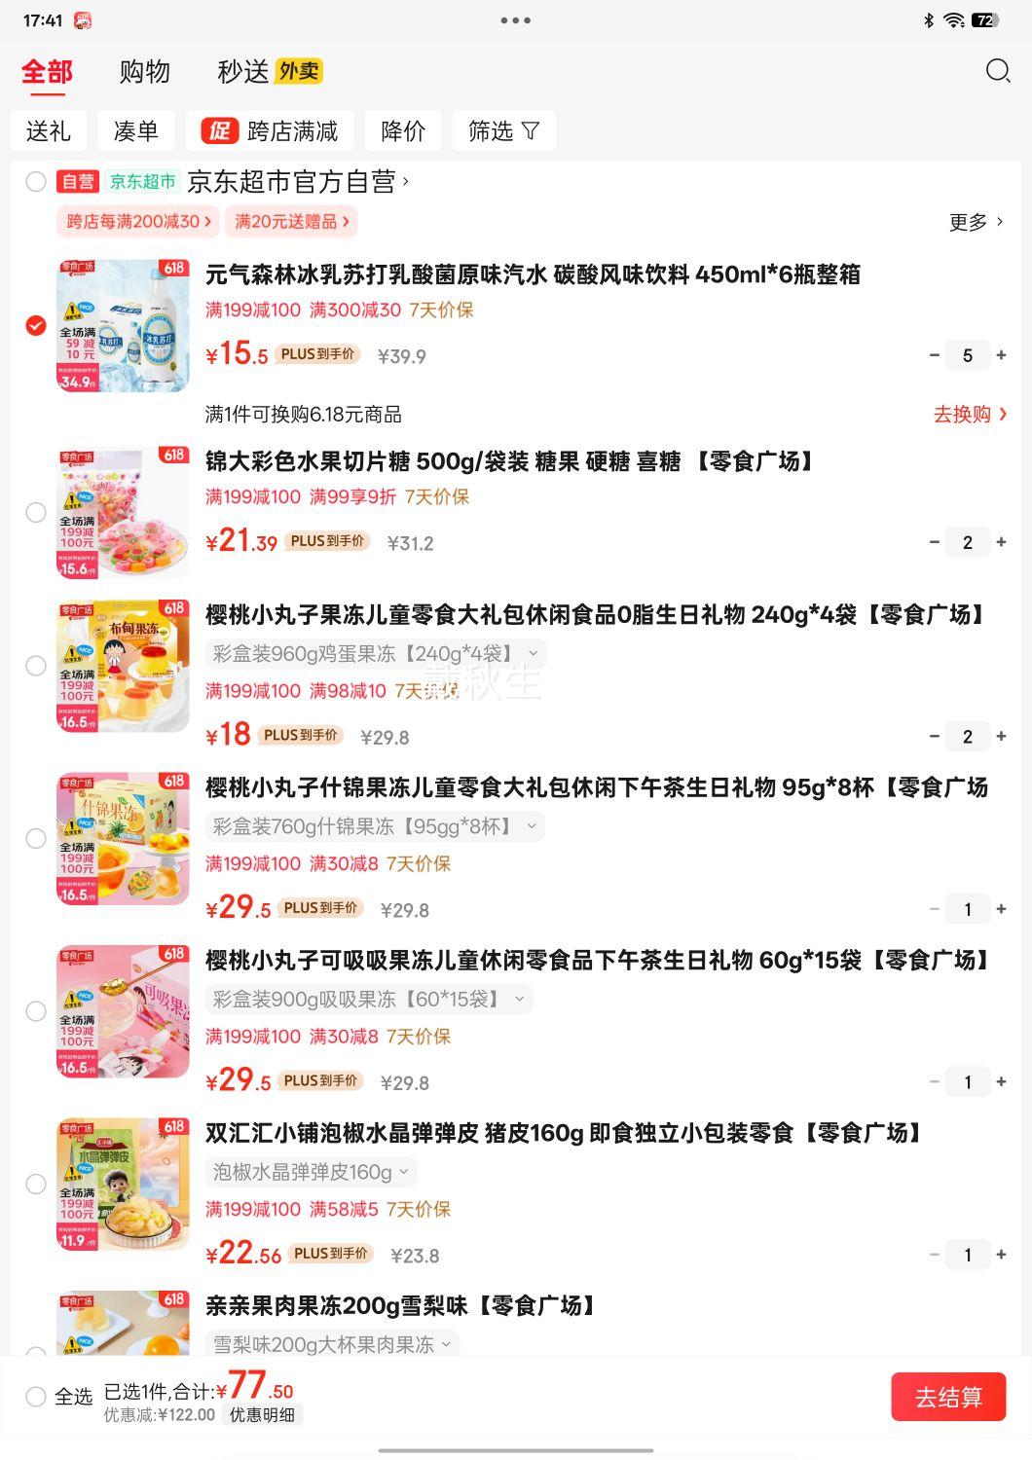
Task: Switch to the 购物 tab
Action: [x=144, y=71]
